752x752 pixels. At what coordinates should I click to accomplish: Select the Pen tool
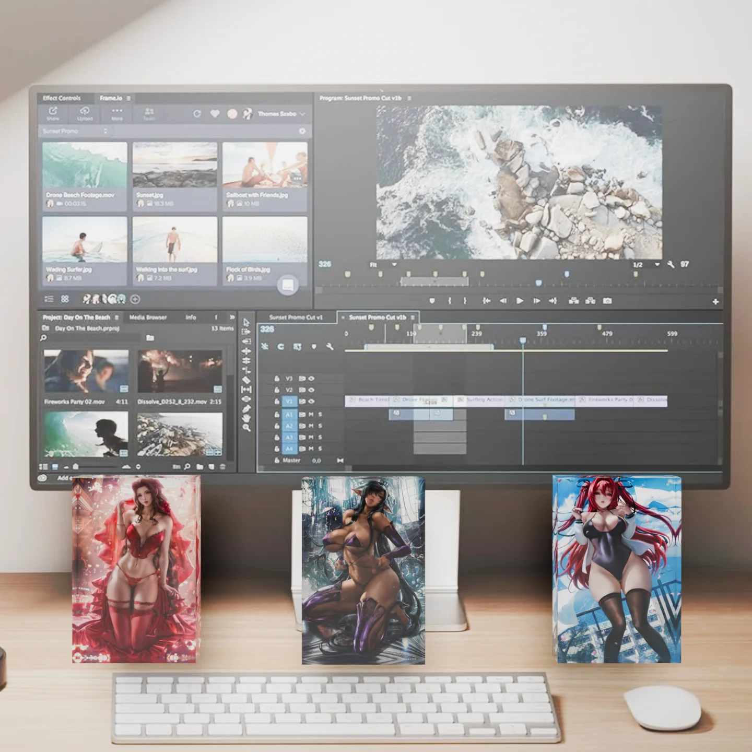click(x=246, y=408)
